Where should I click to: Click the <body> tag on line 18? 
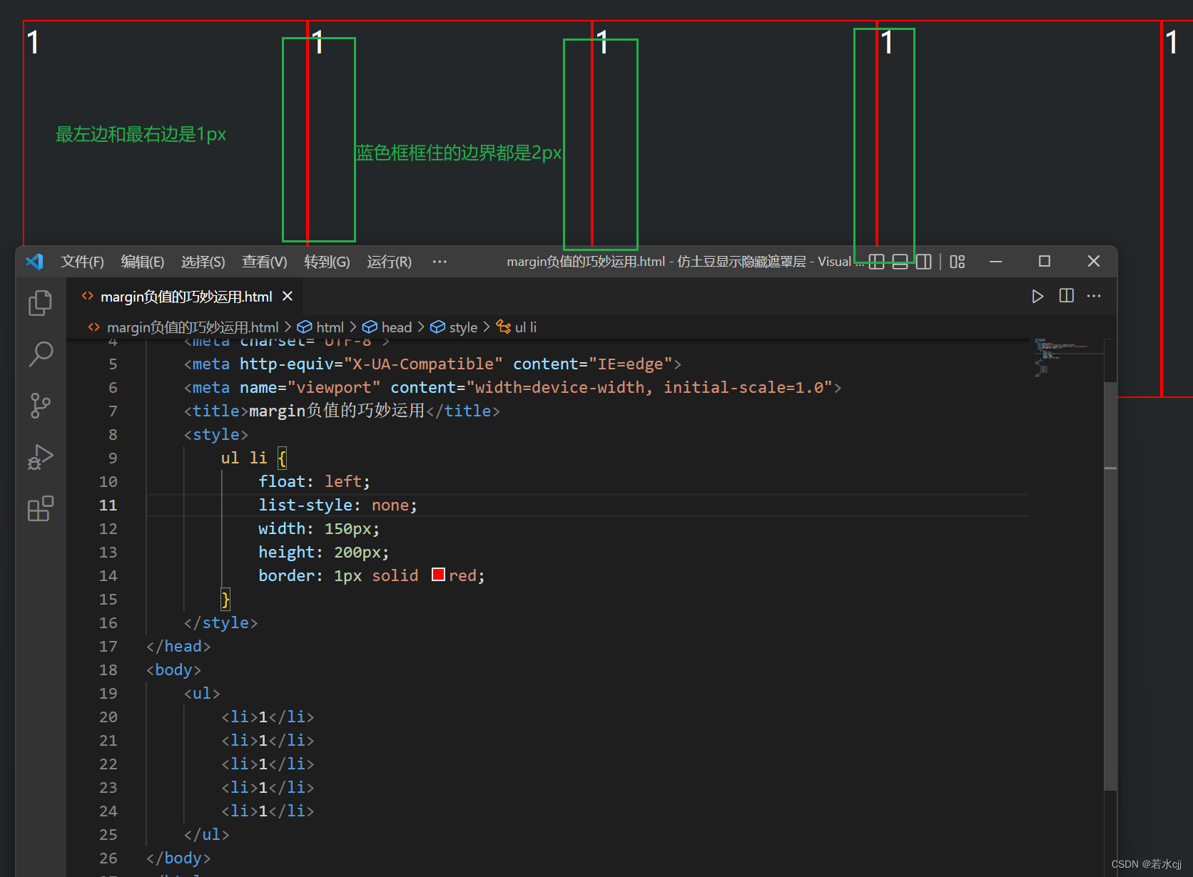173,670
